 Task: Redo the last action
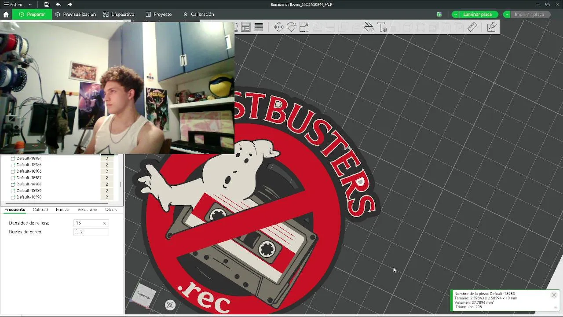coord(69,4)
